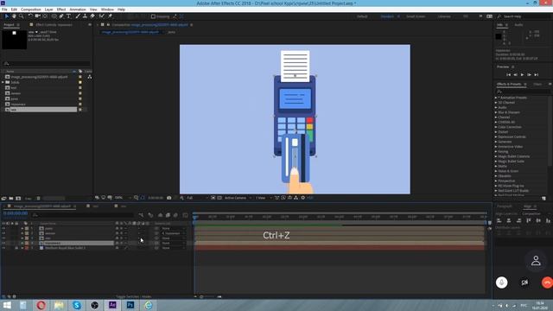Click the Search Help field
This screenshot has width=553, height=311.
click(525, 16)
